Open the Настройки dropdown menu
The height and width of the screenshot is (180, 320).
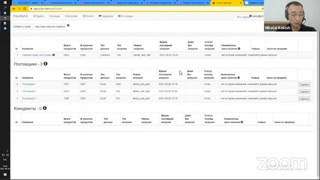tap(71, 16)
